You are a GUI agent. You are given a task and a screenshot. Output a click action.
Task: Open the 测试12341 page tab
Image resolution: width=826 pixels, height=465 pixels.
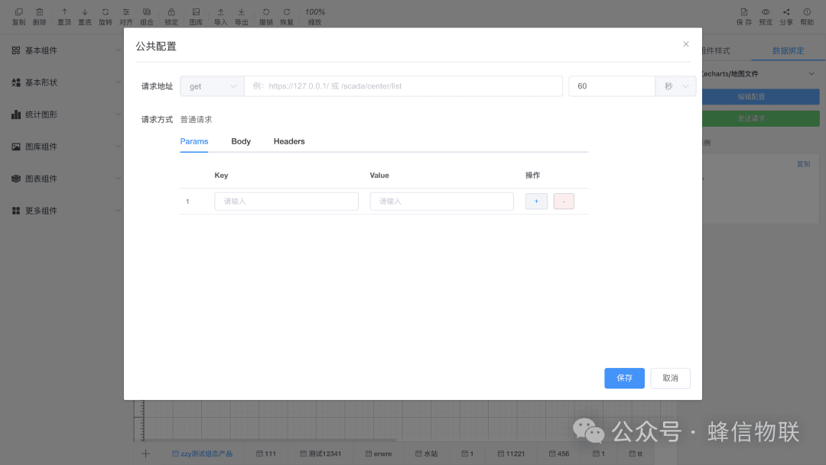click(320, 454)
